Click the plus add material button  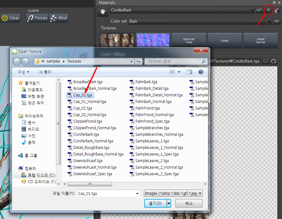coord(268,10)
